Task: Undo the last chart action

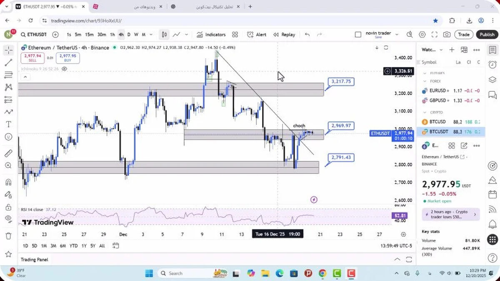Action: (x=307, y=35)
